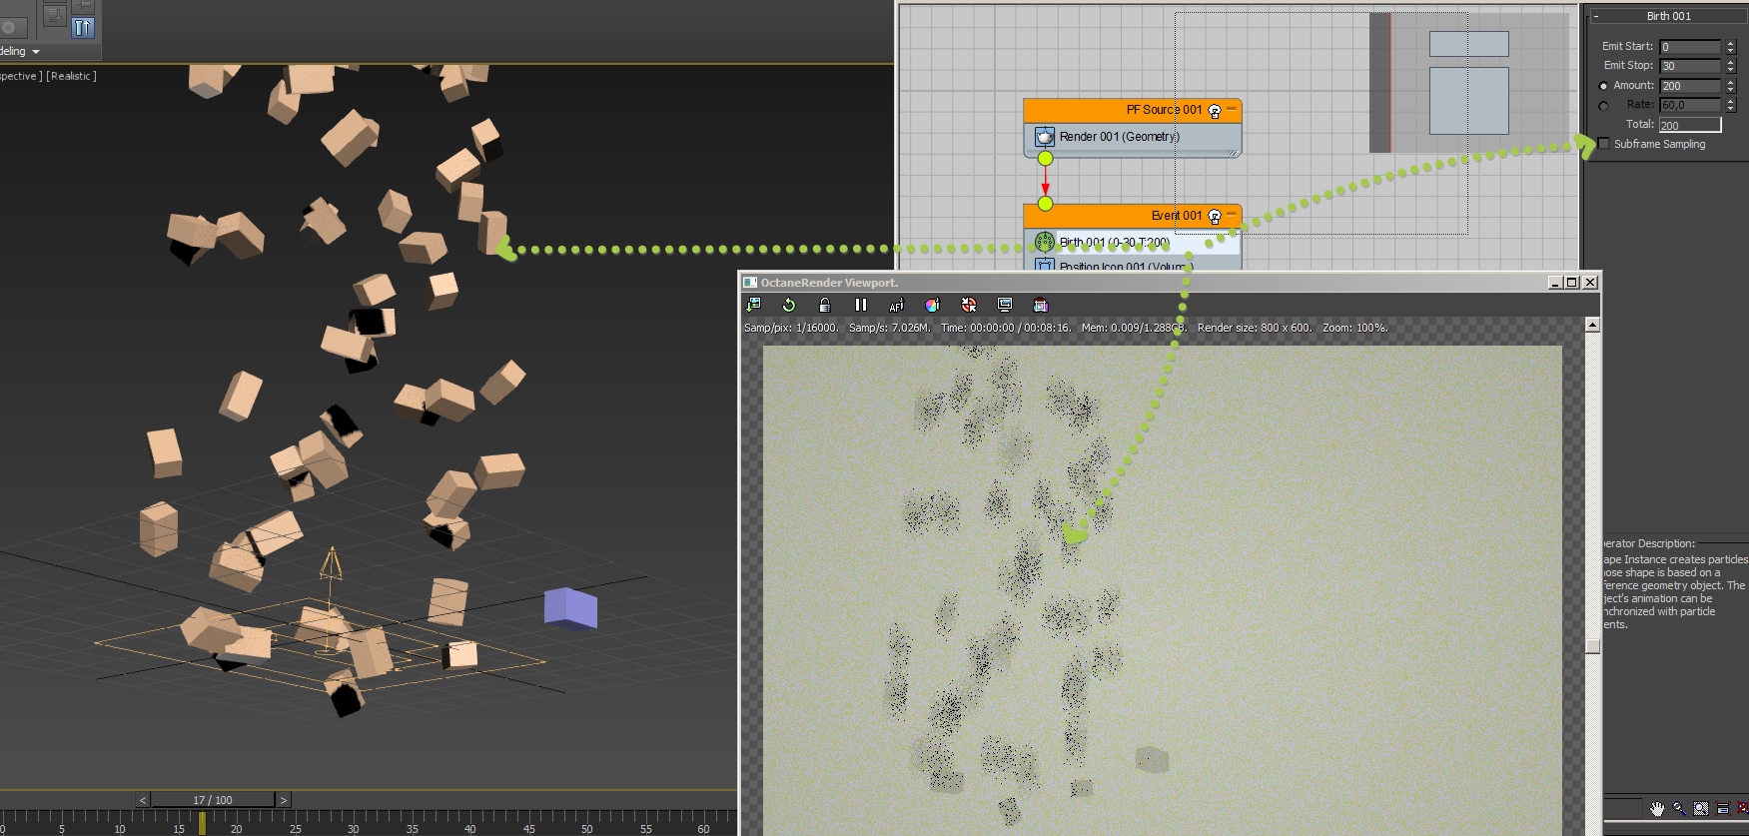This screenshot has width=1749, height=836.
Task: Click the time slider showing 17 / 100
Action: click(x=213, y=800)
